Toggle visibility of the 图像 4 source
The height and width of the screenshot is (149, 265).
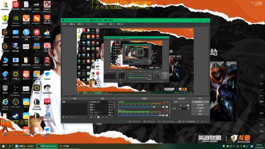tap(109, 105)
